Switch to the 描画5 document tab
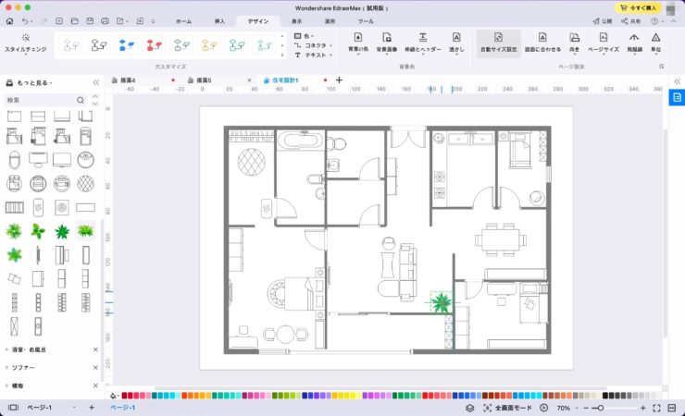The width and height of the screenshot is (685, 416). [x=204, y=80]
